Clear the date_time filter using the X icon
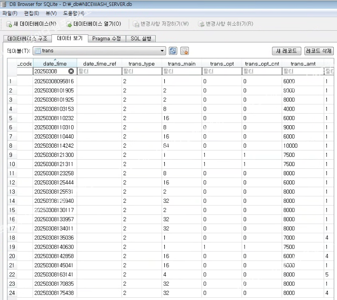337x300 pixels. coord(71,72)
